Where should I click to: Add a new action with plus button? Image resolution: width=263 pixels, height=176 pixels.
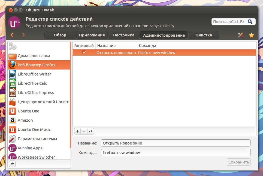77,131
